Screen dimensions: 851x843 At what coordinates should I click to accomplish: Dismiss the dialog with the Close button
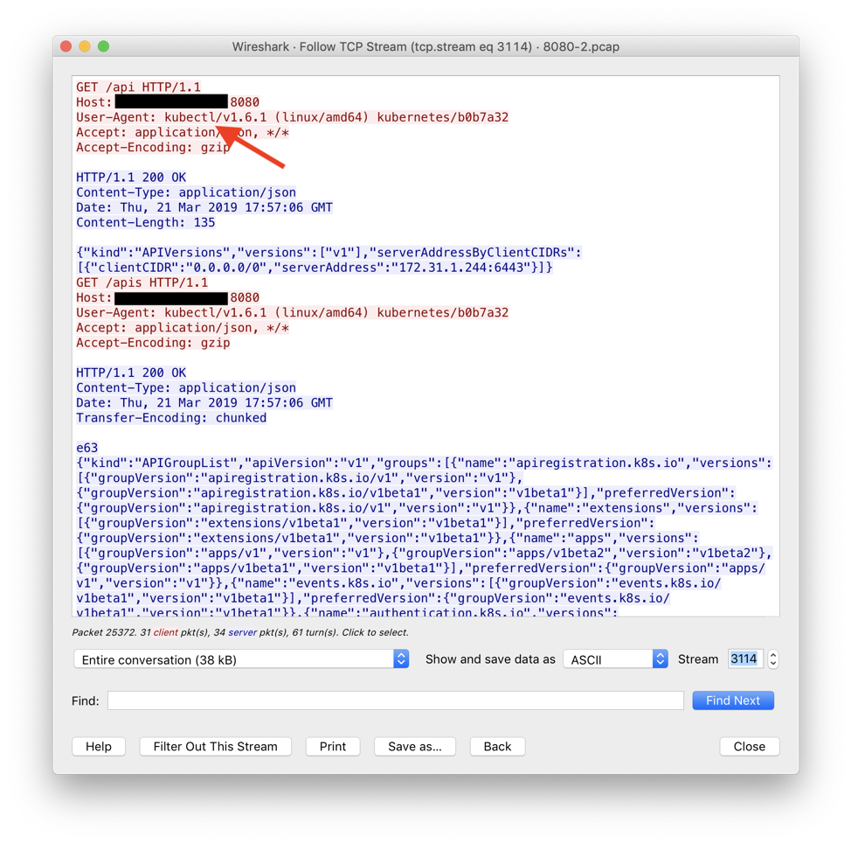pos(749,747)
